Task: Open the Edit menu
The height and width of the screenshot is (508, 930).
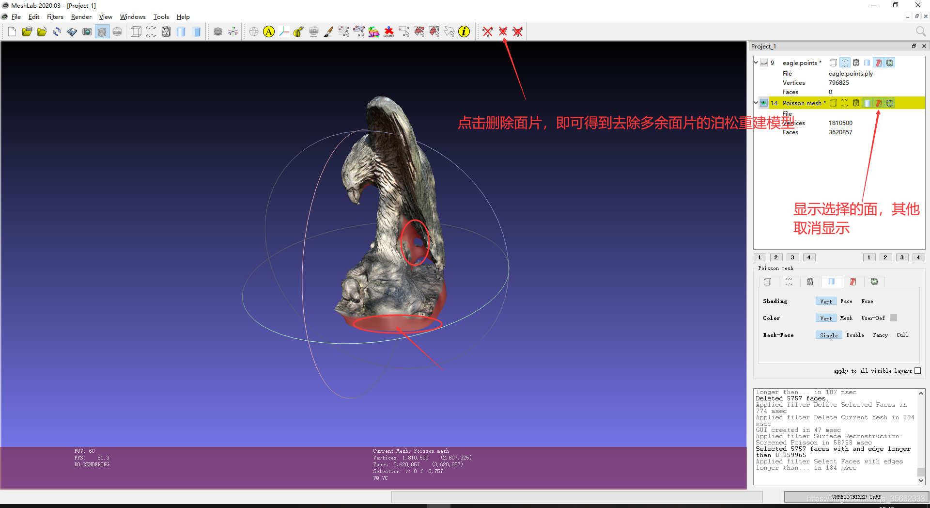Action: (34, 16)
